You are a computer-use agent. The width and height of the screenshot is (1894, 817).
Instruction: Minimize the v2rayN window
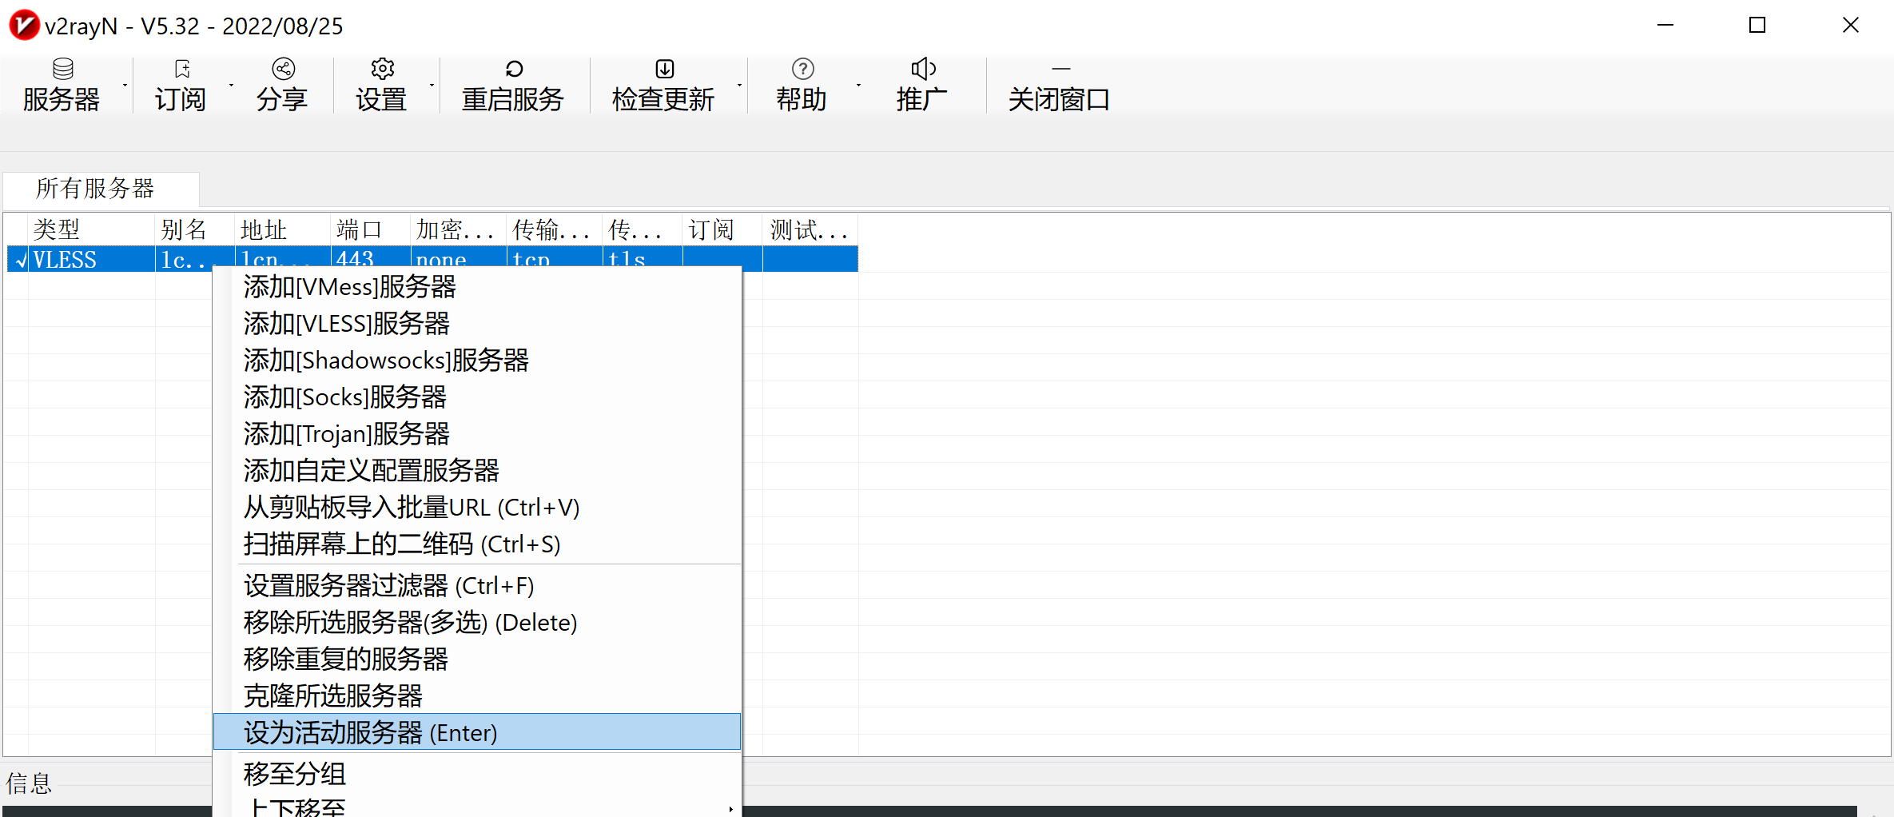1665,26
